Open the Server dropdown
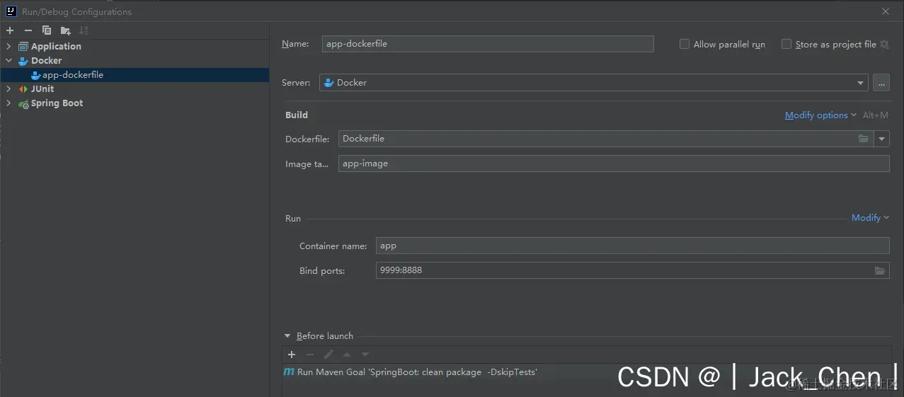904x397 pixels. (x=861, y=83)
